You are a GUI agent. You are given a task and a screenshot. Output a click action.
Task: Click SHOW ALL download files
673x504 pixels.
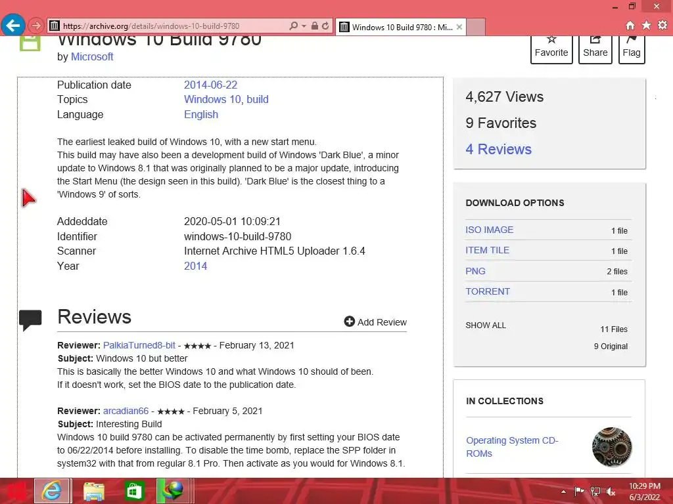point(486,325)
